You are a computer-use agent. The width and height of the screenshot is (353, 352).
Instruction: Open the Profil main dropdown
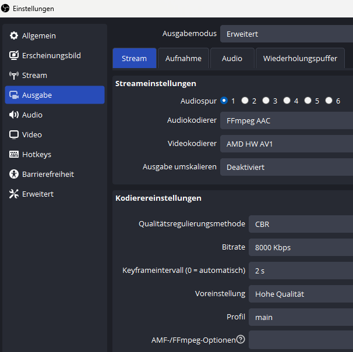click(x=301, y=317)
